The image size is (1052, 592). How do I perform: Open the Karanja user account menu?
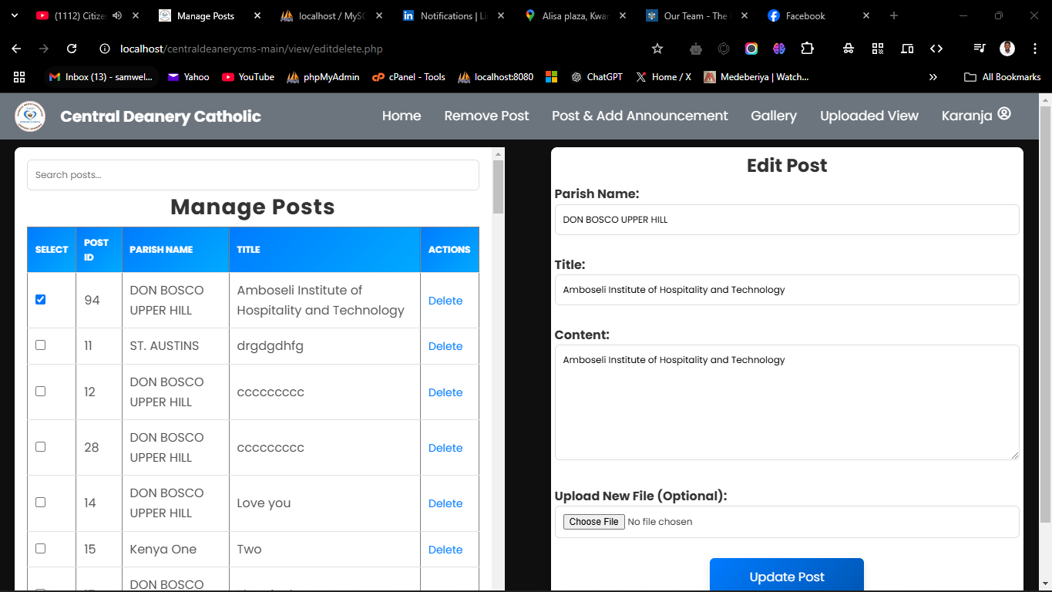click(976, 116)
